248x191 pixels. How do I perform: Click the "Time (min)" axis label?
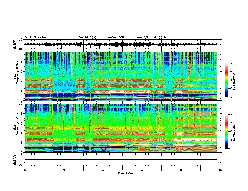[x=125, y=173]
